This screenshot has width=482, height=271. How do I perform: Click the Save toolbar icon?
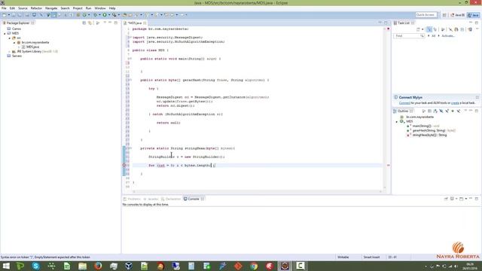(14, 15)
